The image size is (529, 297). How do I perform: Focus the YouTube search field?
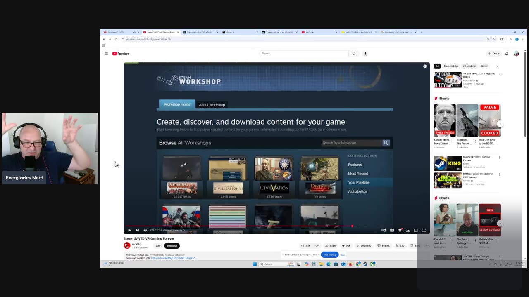pos(304,54)
